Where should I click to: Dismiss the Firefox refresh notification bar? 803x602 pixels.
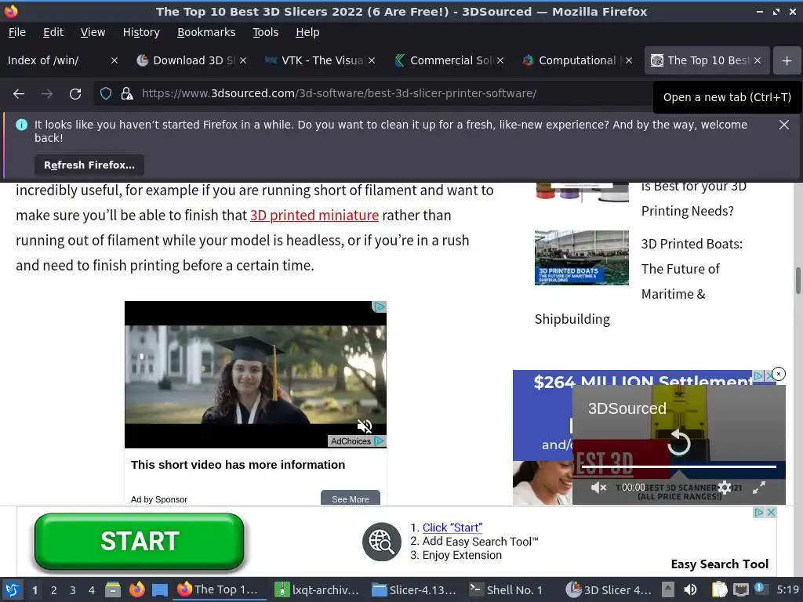pyautogui.click(x=783, y=125)
